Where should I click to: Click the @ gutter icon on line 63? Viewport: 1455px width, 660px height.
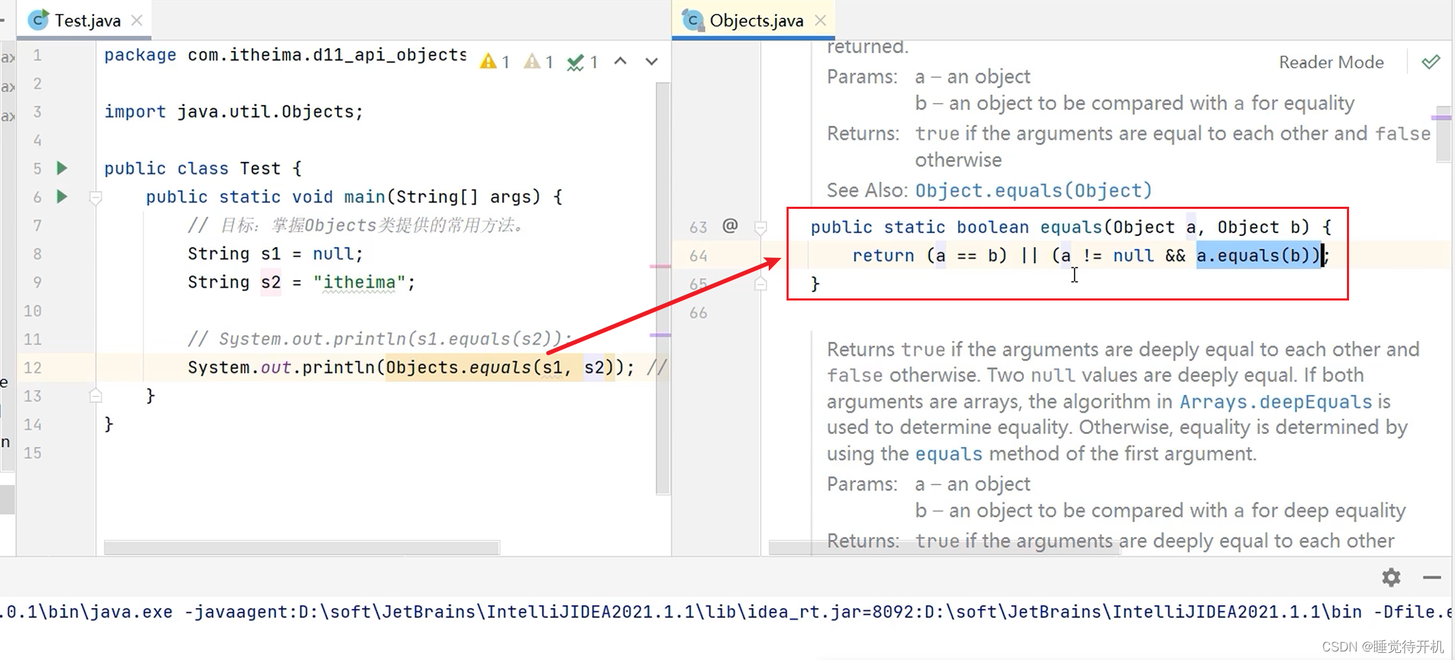click(x=730, y=226)
